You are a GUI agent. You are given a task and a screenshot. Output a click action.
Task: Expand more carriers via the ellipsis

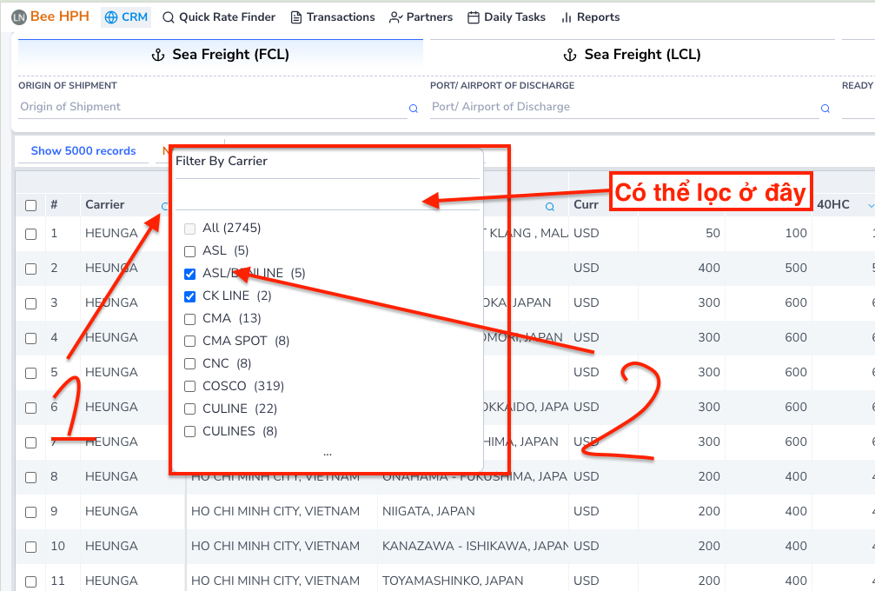pos(327,453)
